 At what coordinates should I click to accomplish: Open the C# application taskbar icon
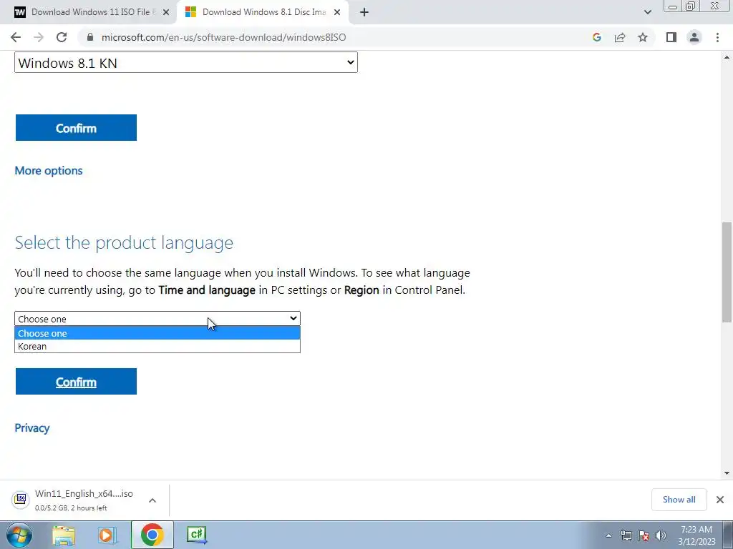tap(197, 535)
